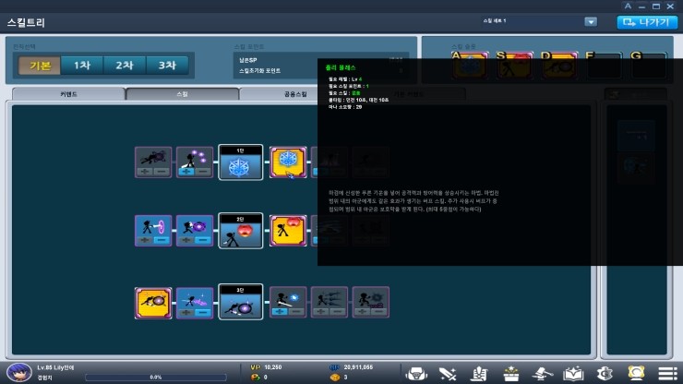Open the 스킬 tab
683x384 pixels.
(182, 94)
